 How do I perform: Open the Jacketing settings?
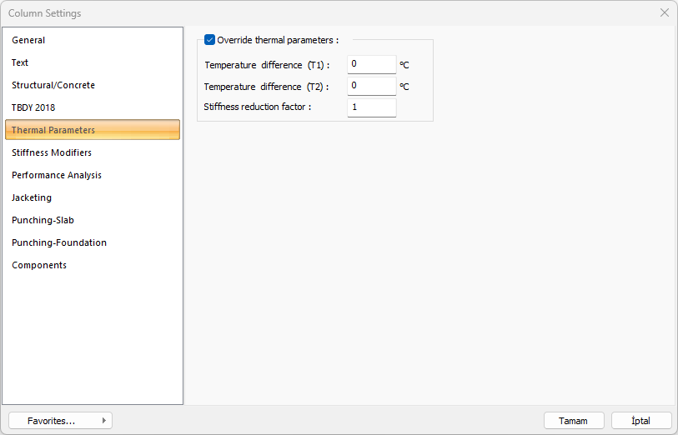click(32, 197)
